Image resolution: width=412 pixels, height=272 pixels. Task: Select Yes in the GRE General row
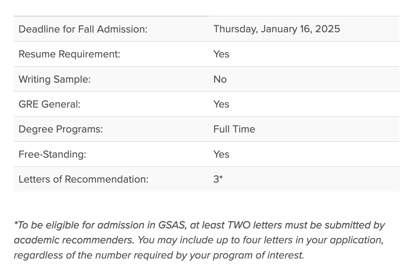(x=221, y=104)
